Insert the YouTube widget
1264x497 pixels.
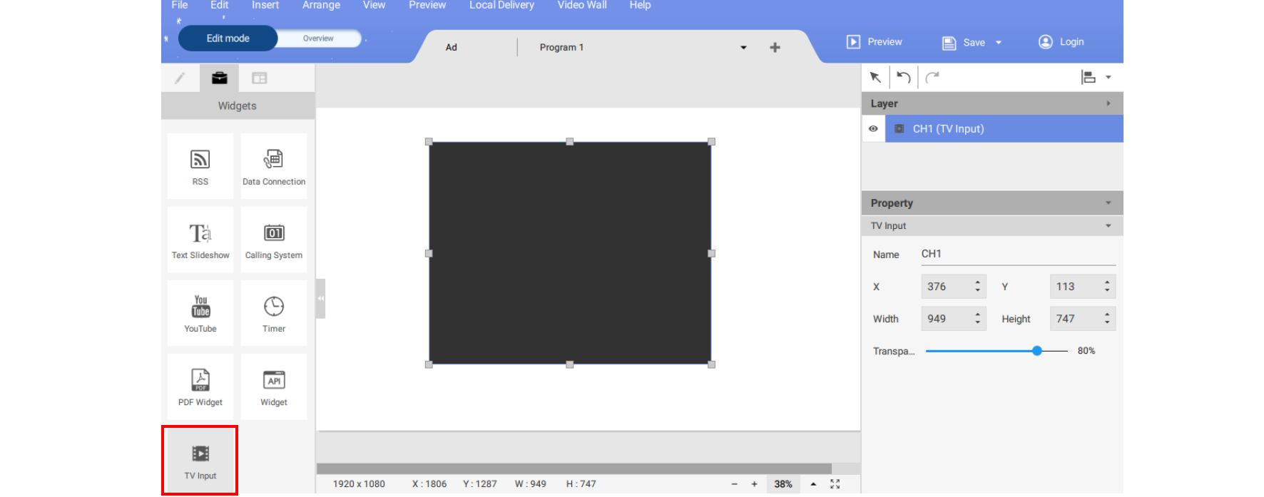(200, 313)
